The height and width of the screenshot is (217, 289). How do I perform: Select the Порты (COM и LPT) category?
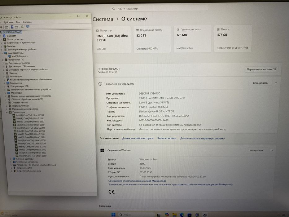point(22,106)
